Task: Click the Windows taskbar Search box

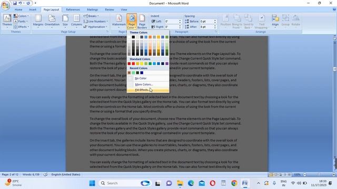Action: pos(125,183)
